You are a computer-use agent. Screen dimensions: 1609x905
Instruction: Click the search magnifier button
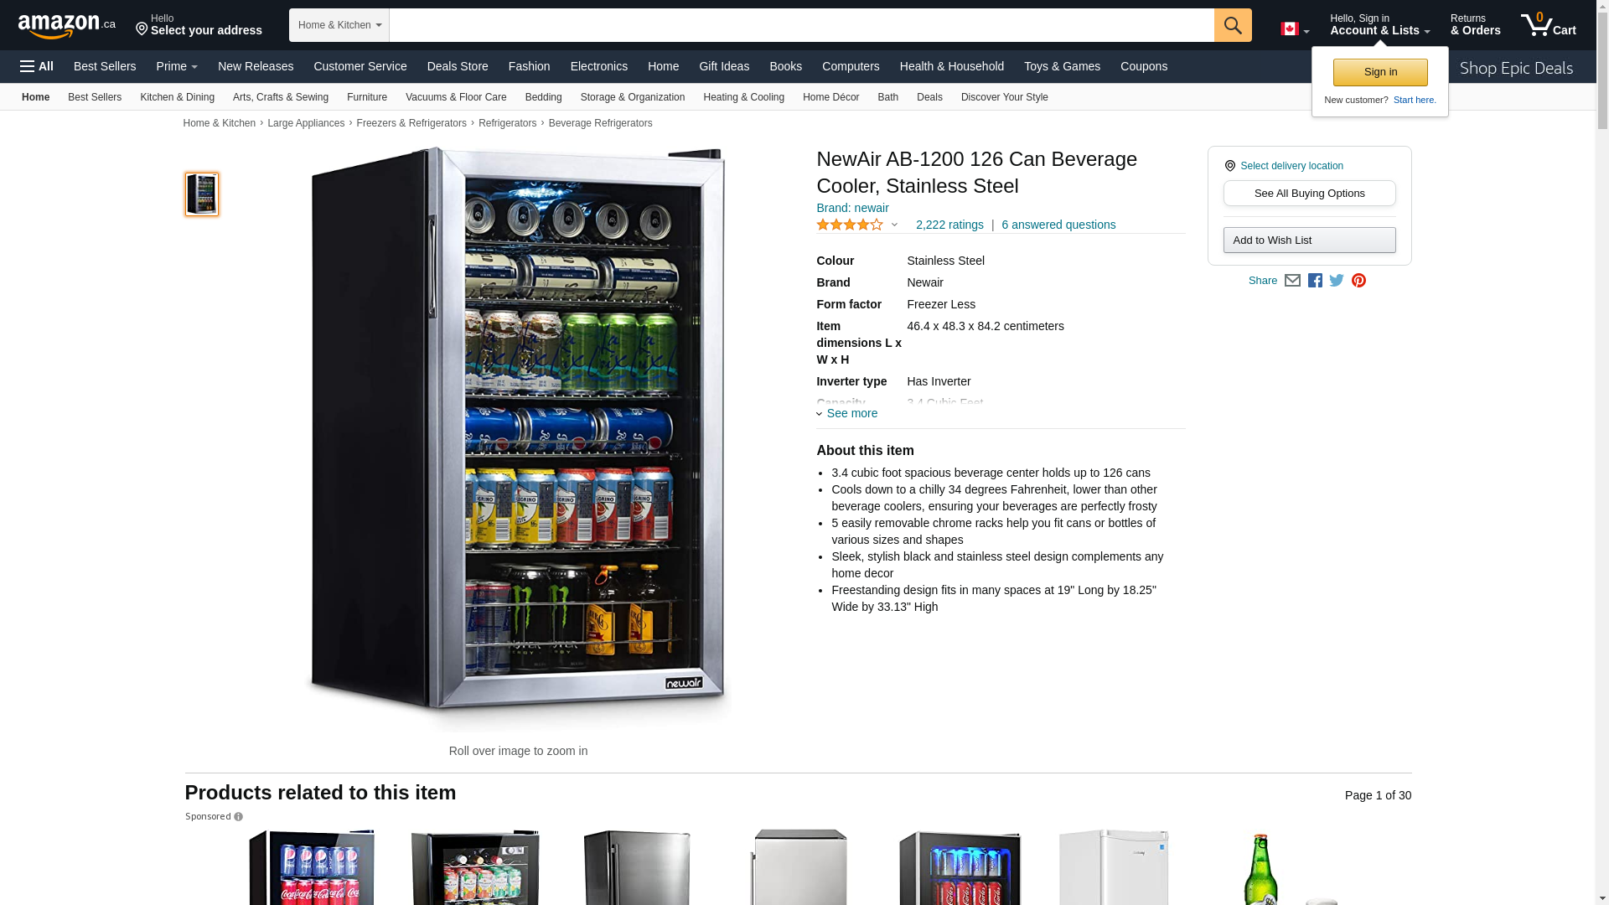(x=1233, y=25)
